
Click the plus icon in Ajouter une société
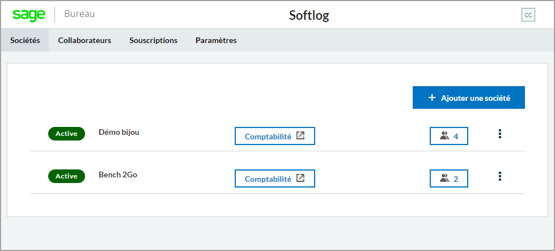click(432, 97)
